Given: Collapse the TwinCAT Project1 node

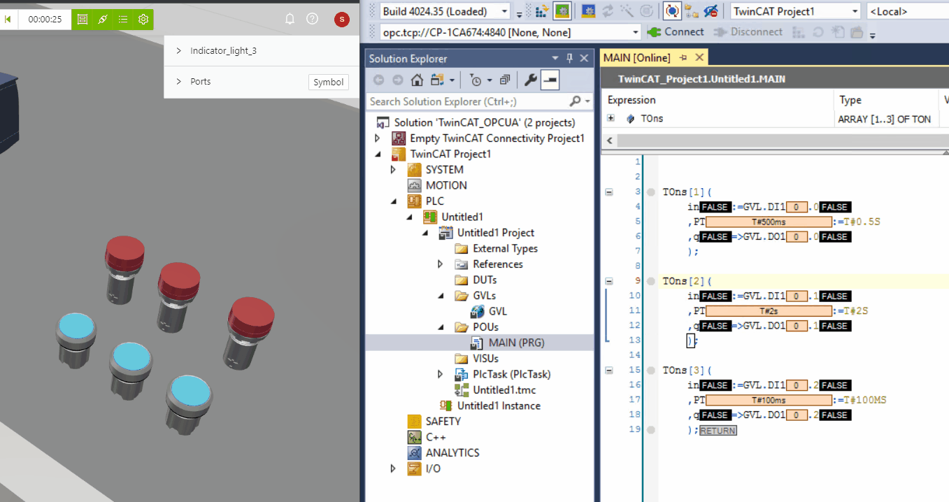Looking at the screenshot, I should pos(378,154).
